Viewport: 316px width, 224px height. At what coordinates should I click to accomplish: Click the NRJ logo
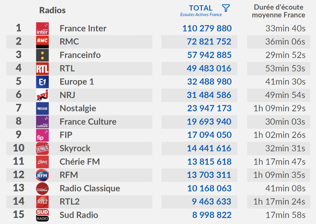[x=42, y=95]
